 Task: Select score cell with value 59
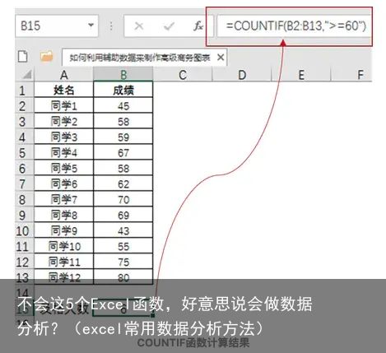pos(123,137)
